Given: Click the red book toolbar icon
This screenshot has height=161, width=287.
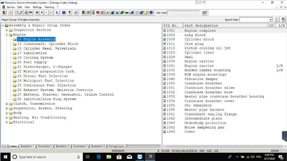Looking at the screenshot, I should [x=98, y=13].
